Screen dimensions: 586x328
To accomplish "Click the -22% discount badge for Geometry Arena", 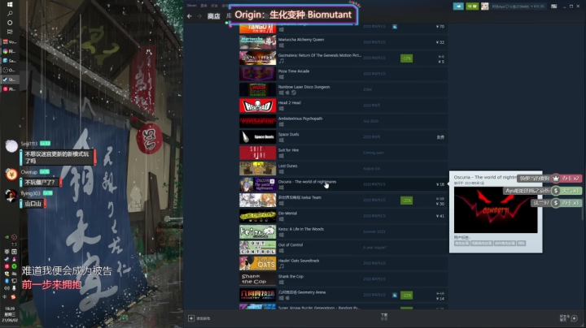I will (x=407, y=295).
